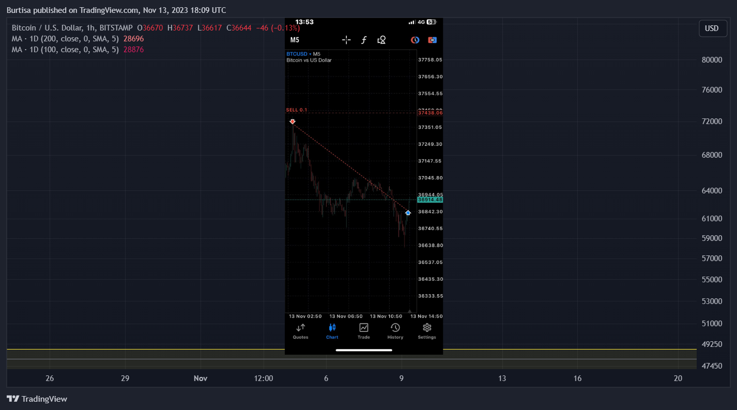Open the Chart tab
737x410 pixels.
click(x=332, y=331)
